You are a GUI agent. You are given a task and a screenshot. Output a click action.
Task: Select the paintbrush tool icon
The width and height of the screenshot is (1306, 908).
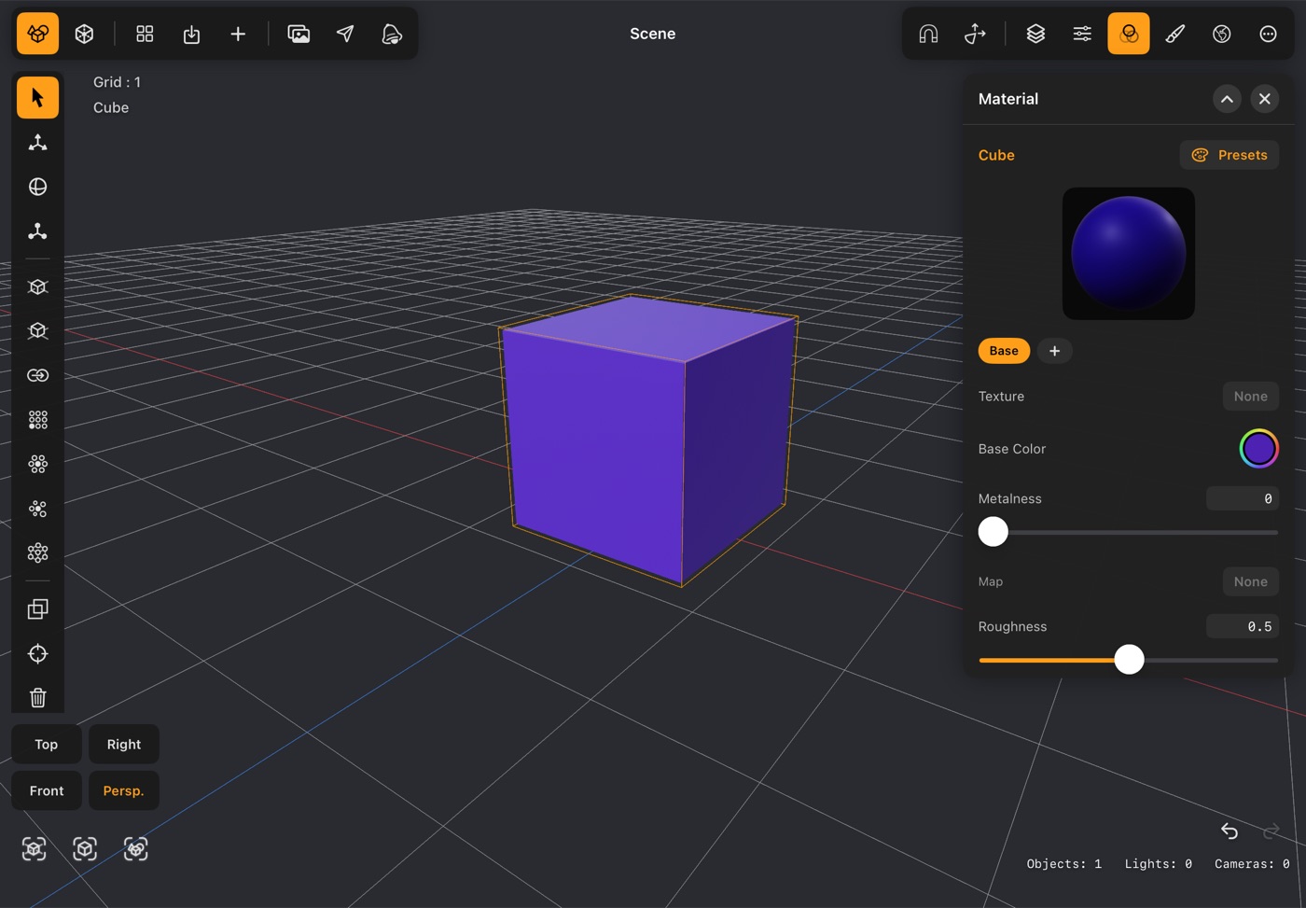click(1175, 34)
